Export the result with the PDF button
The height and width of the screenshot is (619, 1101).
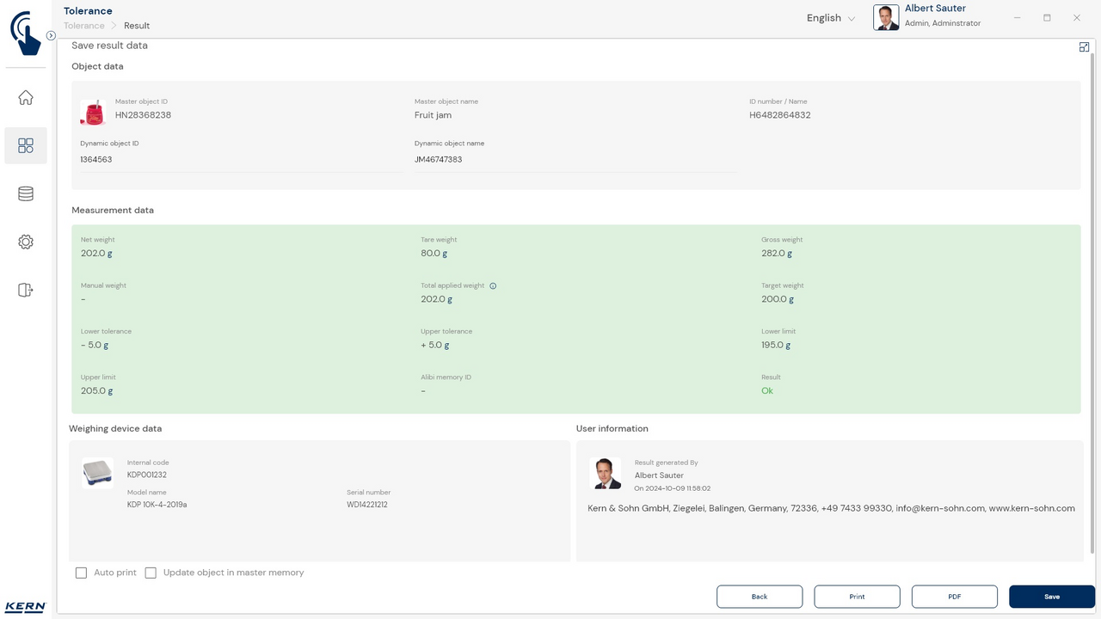(x=954, y=597)
